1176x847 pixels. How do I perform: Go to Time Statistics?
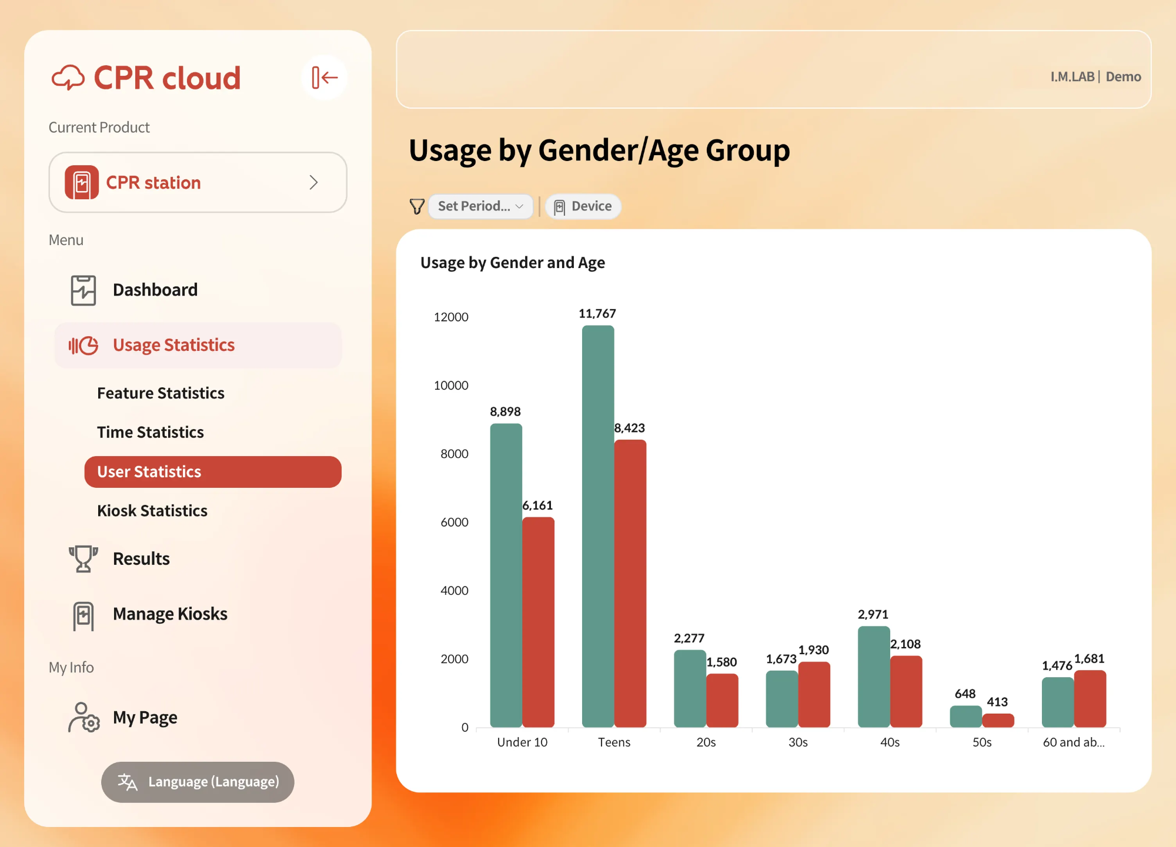tap(151, 433)
